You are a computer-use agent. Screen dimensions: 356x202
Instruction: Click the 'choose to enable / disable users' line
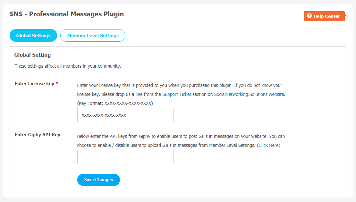tap(179, 145)
